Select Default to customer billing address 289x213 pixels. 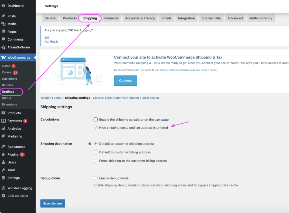96,152
